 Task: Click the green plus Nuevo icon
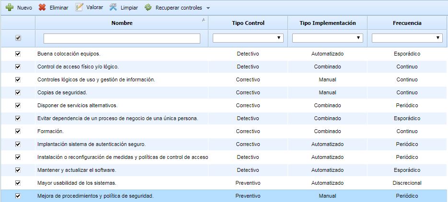click(9, 8)
